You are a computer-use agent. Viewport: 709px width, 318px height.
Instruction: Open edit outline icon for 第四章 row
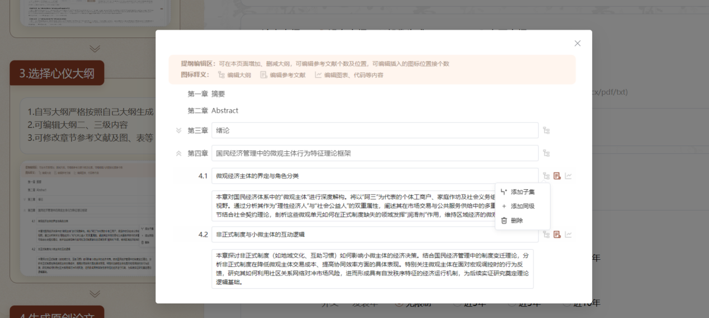(x=546, y=153)
